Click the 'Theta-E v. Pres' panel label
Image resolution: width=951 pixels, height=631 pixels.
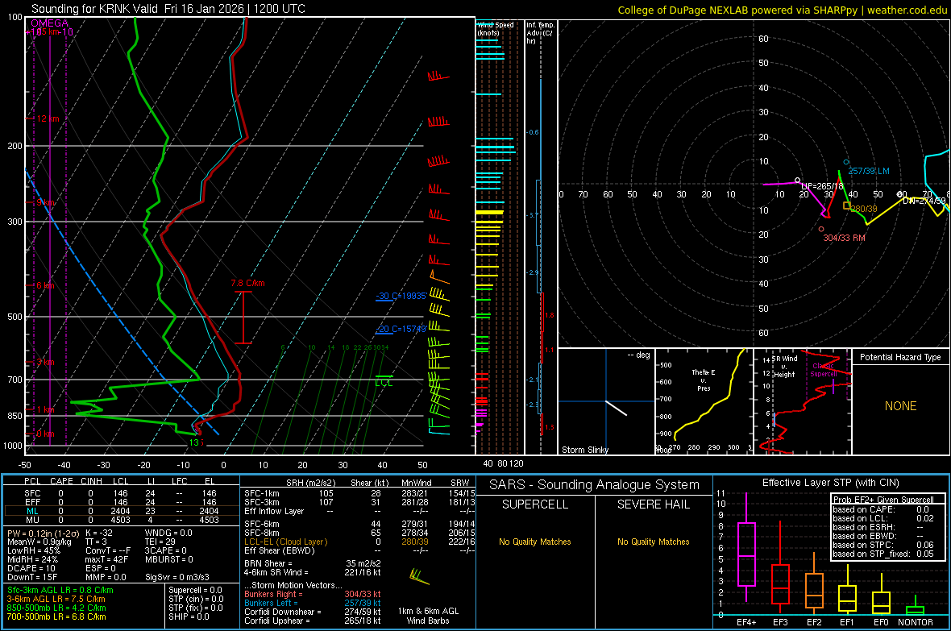704,380
